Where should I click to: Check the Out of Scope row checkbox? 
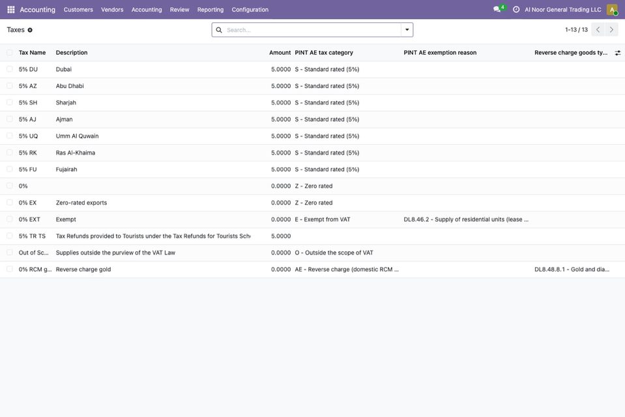pos(10,253)
